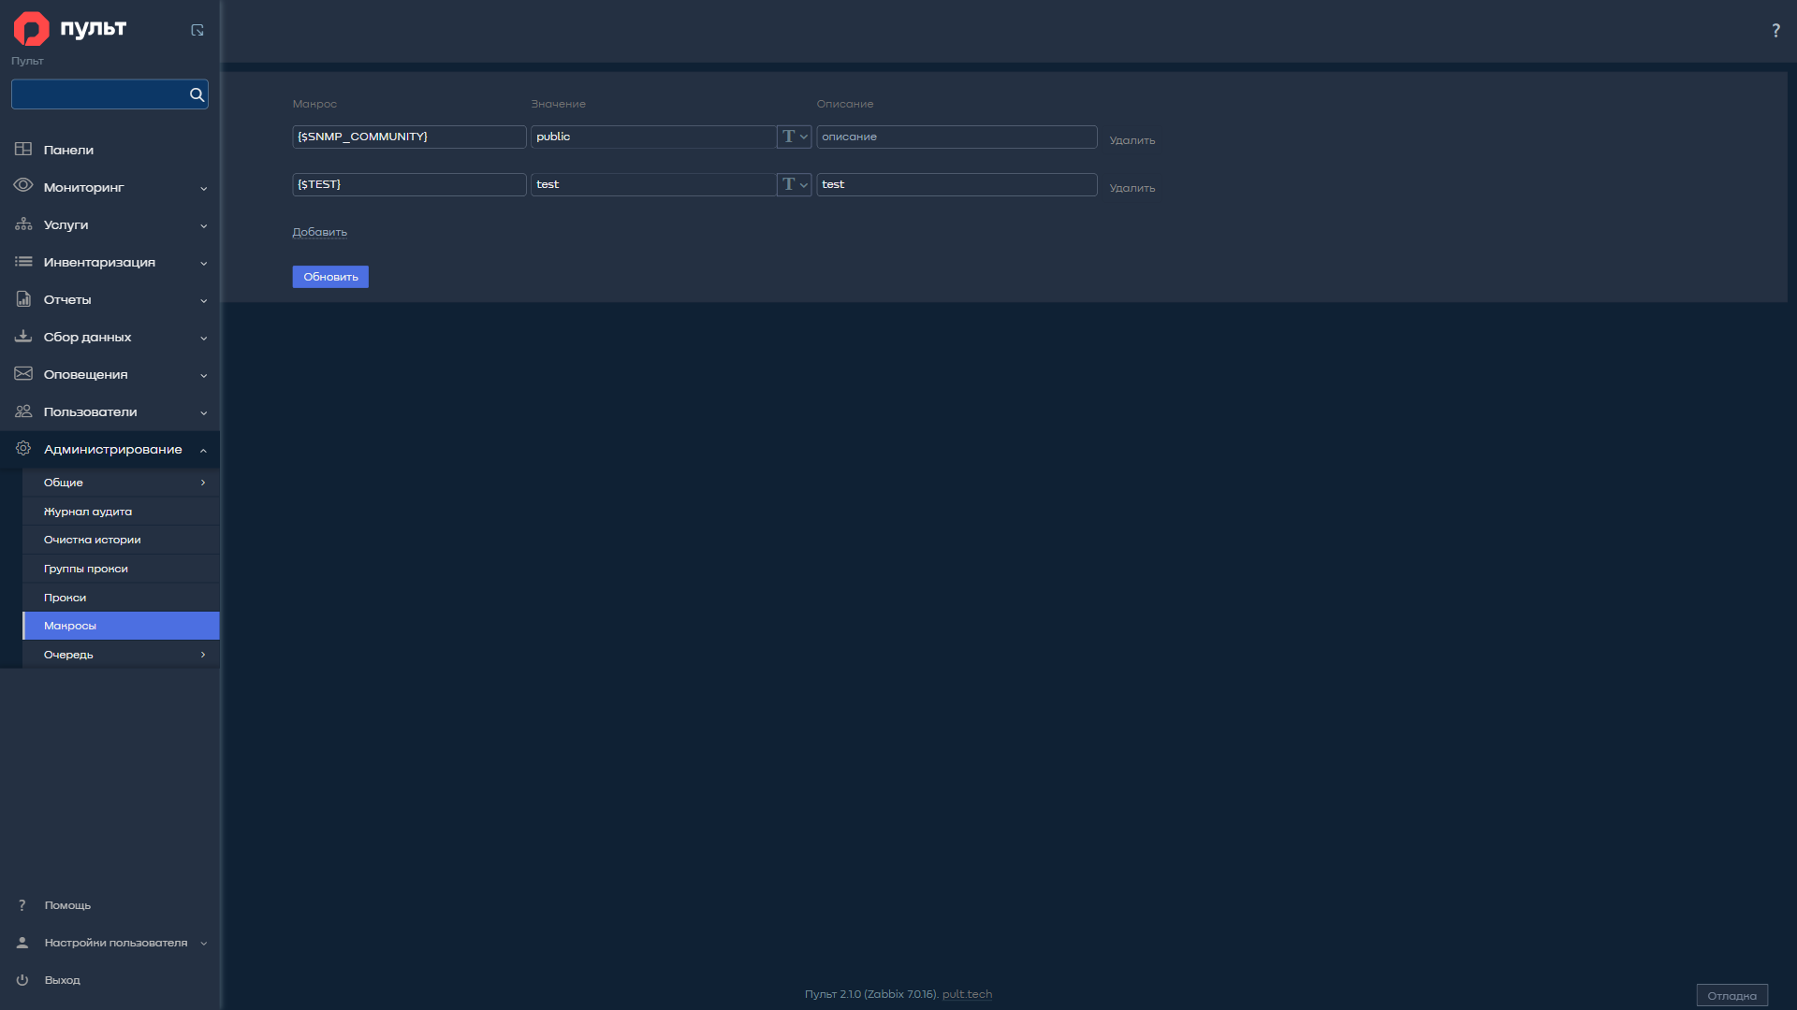The width and height of the screenshot is (1797, 1010).
Task: Click the Инвентаризация list icon
Action: (23, 262)
